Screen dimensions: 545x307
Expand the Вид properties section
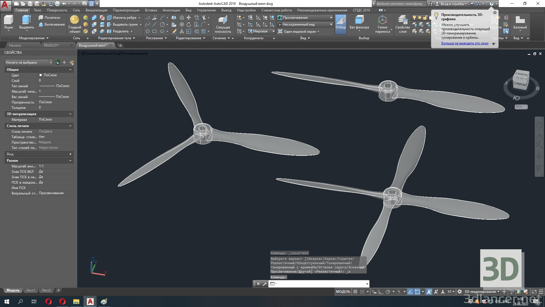pos(70,154)
